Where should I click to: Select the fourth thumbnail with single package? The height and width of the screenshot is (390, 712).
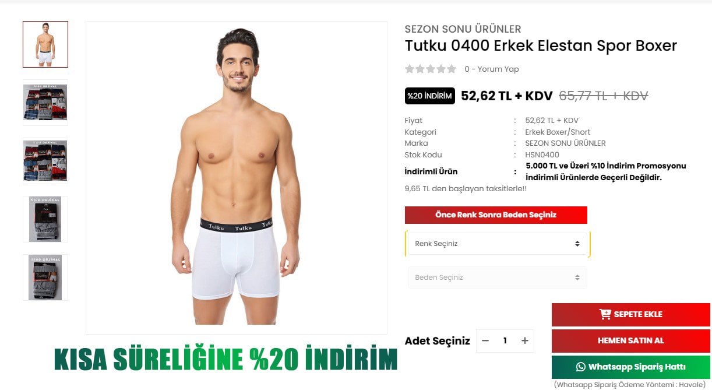click(x=45, y=219)
